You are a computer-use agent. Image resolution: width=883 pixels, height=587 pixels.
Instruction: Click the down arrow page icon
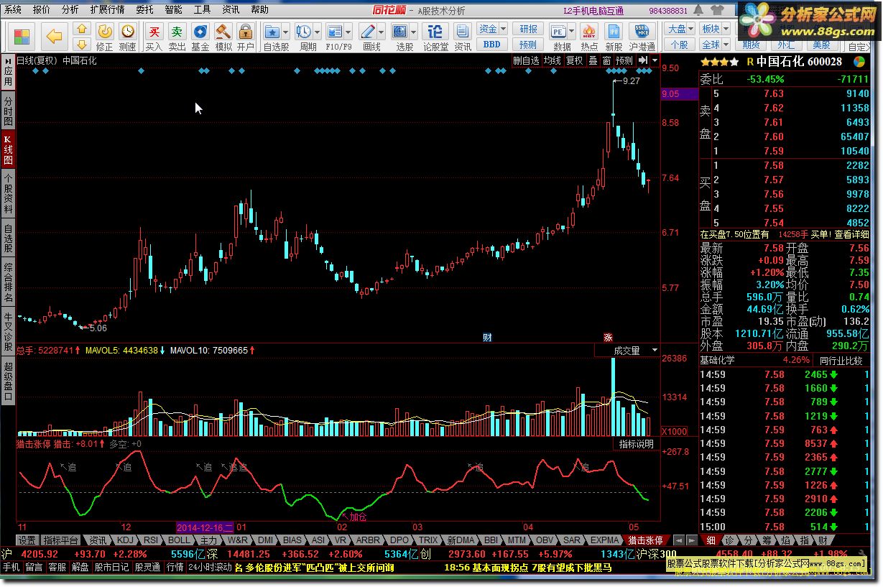[81, 44]
